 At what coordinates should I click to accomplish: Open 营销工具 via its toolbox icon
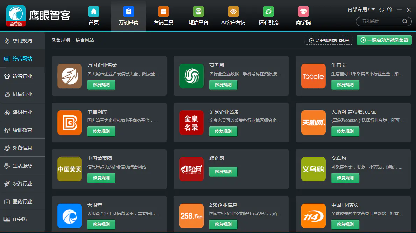[x=163, y=12]
